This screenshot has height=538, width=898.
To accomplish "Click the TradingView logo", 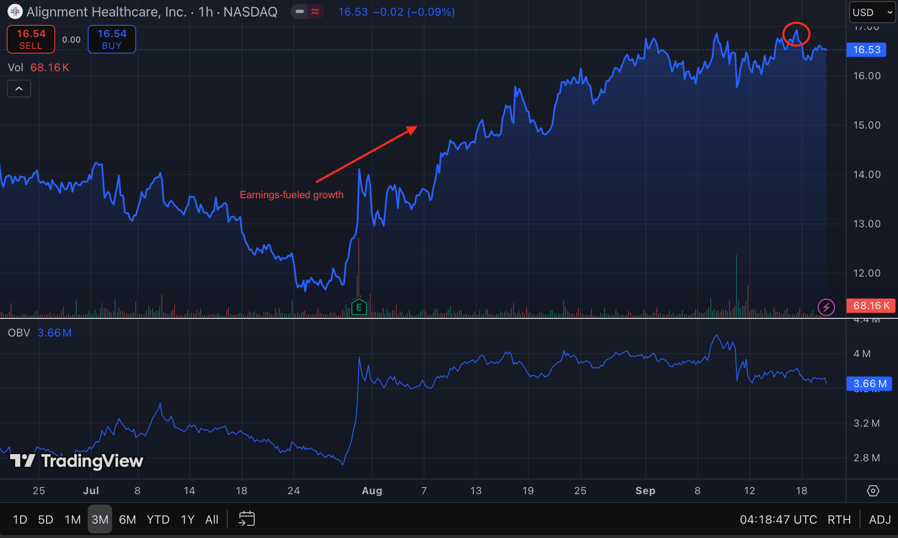I will point(77,461).
